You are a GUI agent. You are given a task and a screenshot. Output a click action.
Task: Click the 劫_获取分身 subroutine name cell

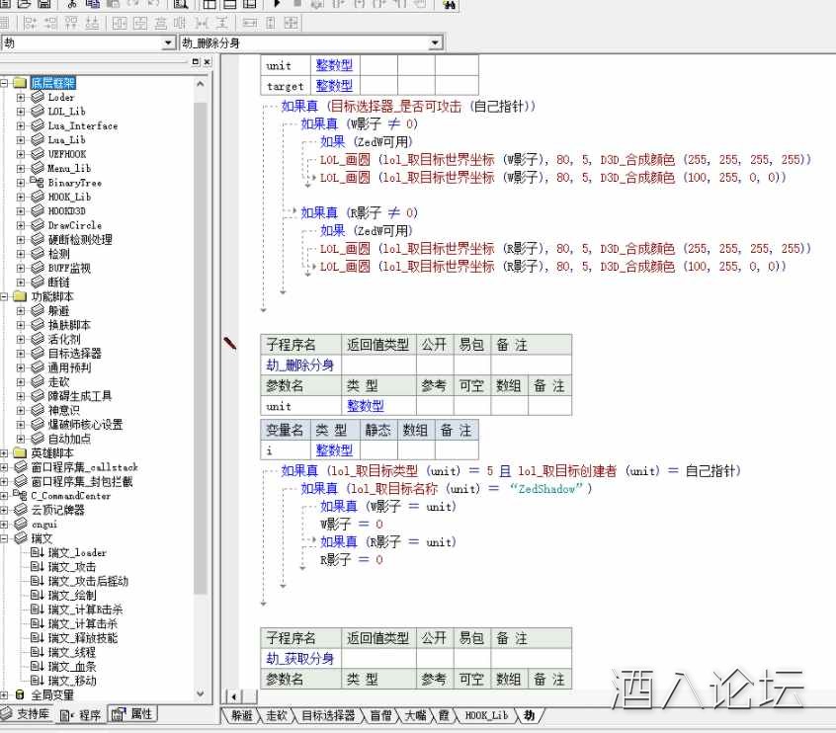coord(299,658)
